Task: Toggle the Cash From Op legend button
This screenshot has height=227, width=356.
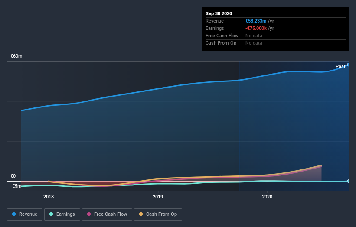Action: click(158, 214)
